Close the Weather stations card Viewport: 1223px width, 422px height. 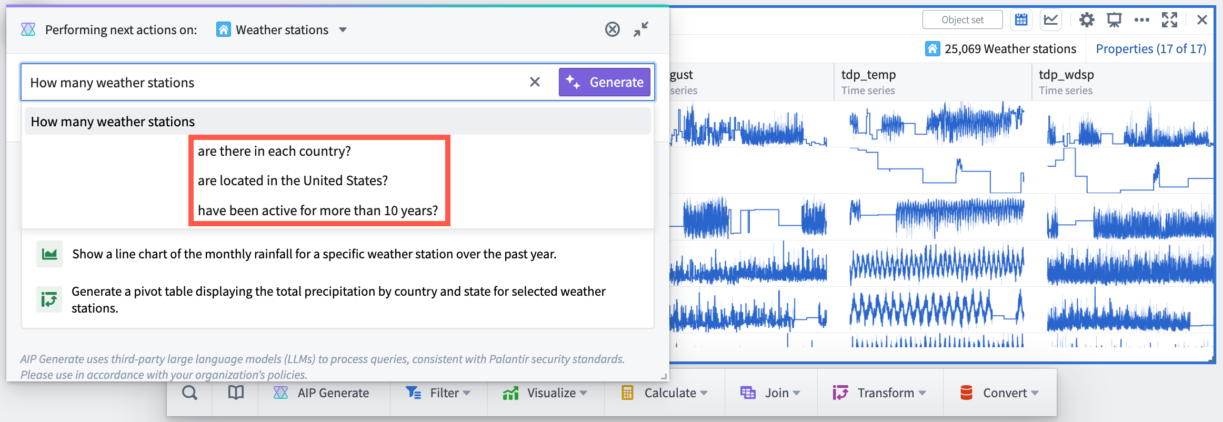coord(1202,20)
